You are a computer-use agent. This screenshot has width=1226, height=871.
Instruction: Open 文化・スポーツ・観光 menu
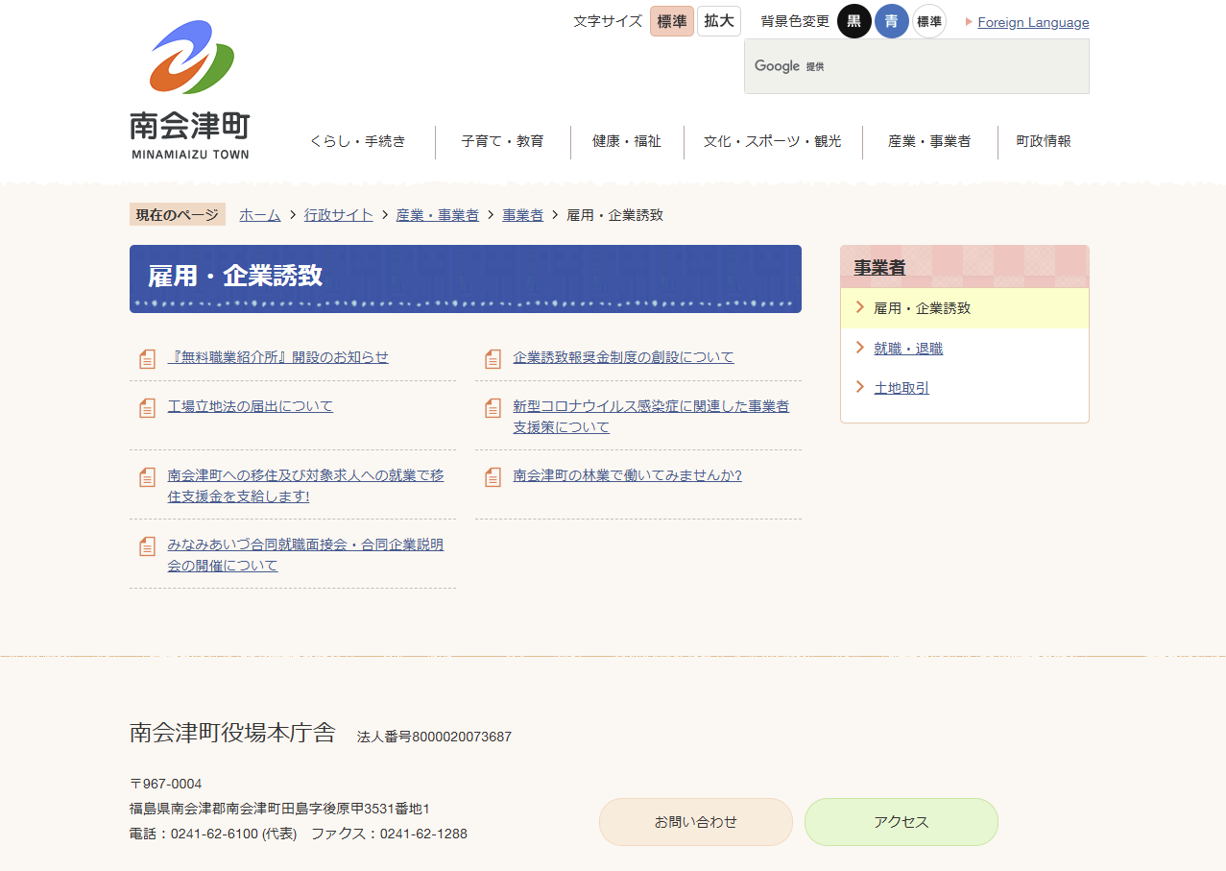click(773, 141)
